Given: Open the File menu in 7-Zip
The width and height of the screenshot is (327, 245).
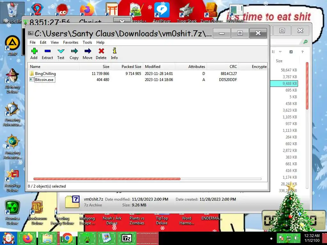Looking at the screenshot, I should tap(33, 42).
